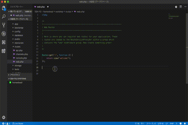Expand the bootstrap folder
The image size is (188, 125).
pyautogui.click(x=19, y=28)
